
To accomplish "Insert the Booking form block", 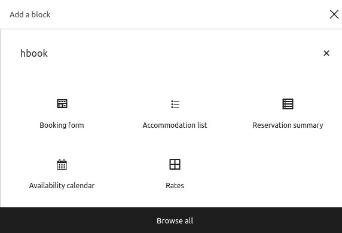I will pos(62,114).
